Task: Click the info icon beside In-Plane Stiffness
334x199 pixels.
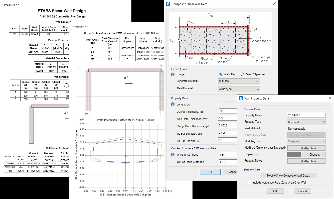Action: point(172,155)
